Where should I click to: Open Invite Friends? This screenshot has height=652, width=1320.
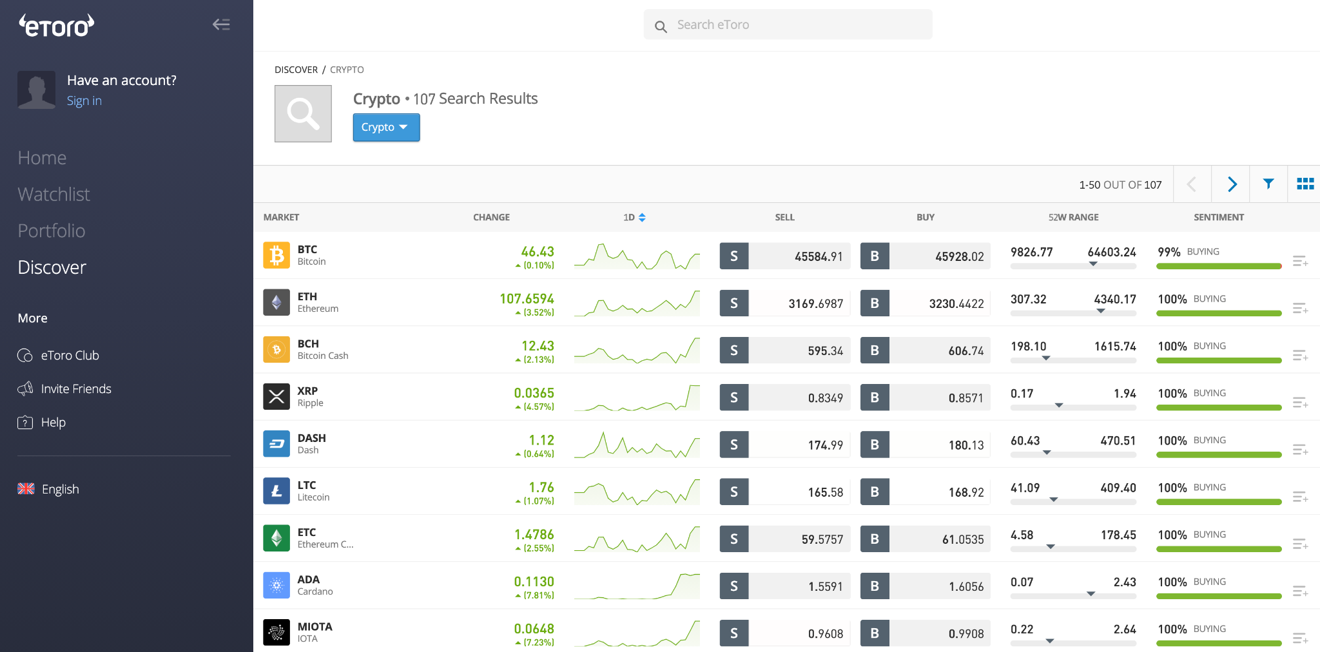point(64,388)
